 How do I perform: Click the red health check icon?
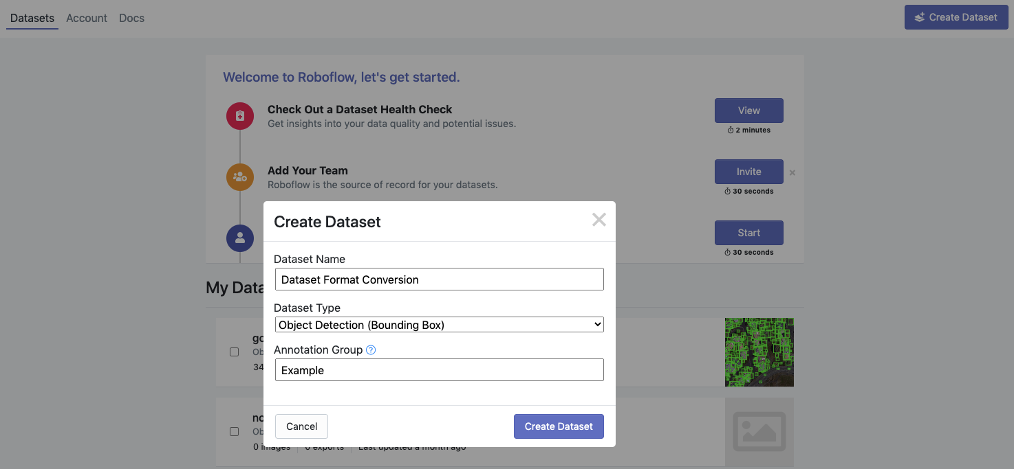coord(240,115)
